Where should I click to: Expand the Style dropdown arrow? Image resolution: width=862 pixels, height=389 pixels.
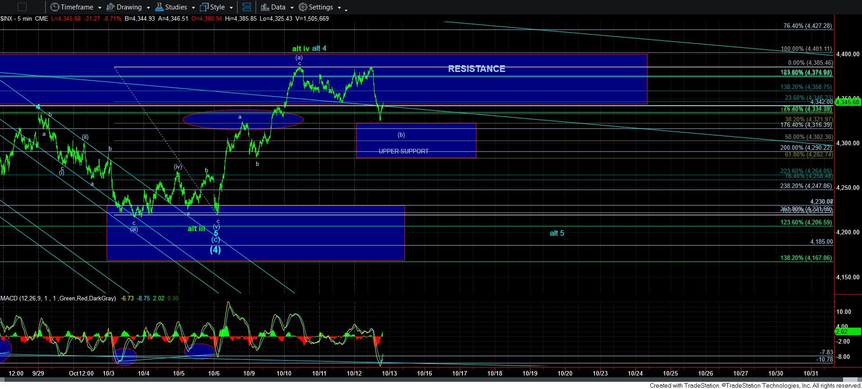[x=231, y=8]
